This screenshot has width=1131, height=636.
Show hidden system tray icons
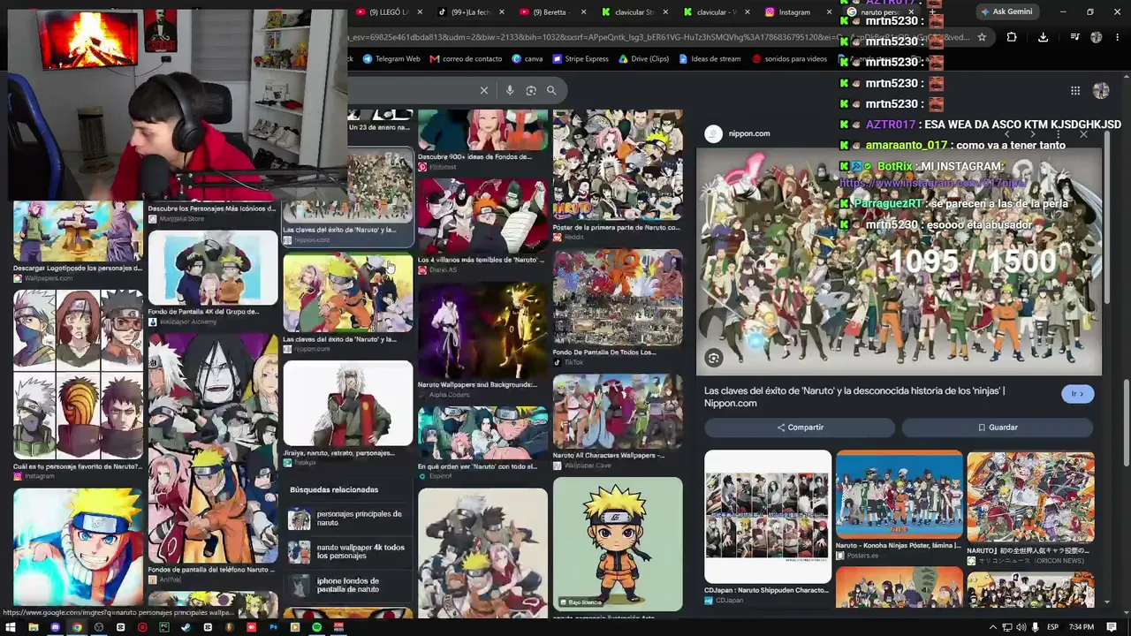tap(993, 627)
